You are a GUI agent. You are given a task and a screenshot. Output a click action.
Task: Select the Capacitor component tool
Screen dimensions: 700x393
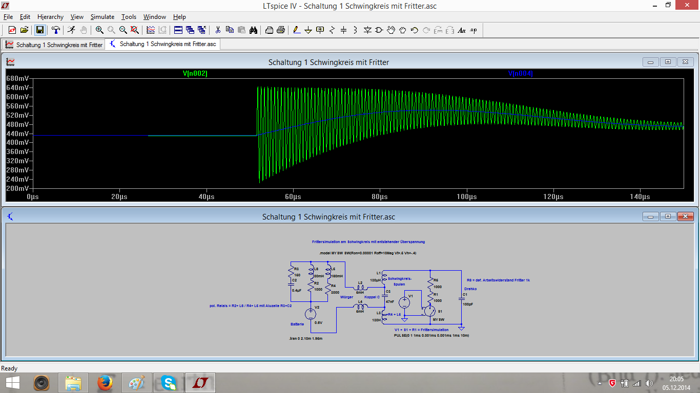click(344, 30)
